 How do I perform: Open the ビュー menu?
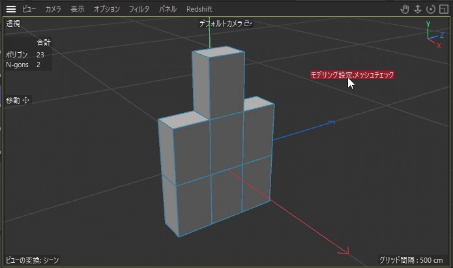pyautogui.click(x=29, y=9)
